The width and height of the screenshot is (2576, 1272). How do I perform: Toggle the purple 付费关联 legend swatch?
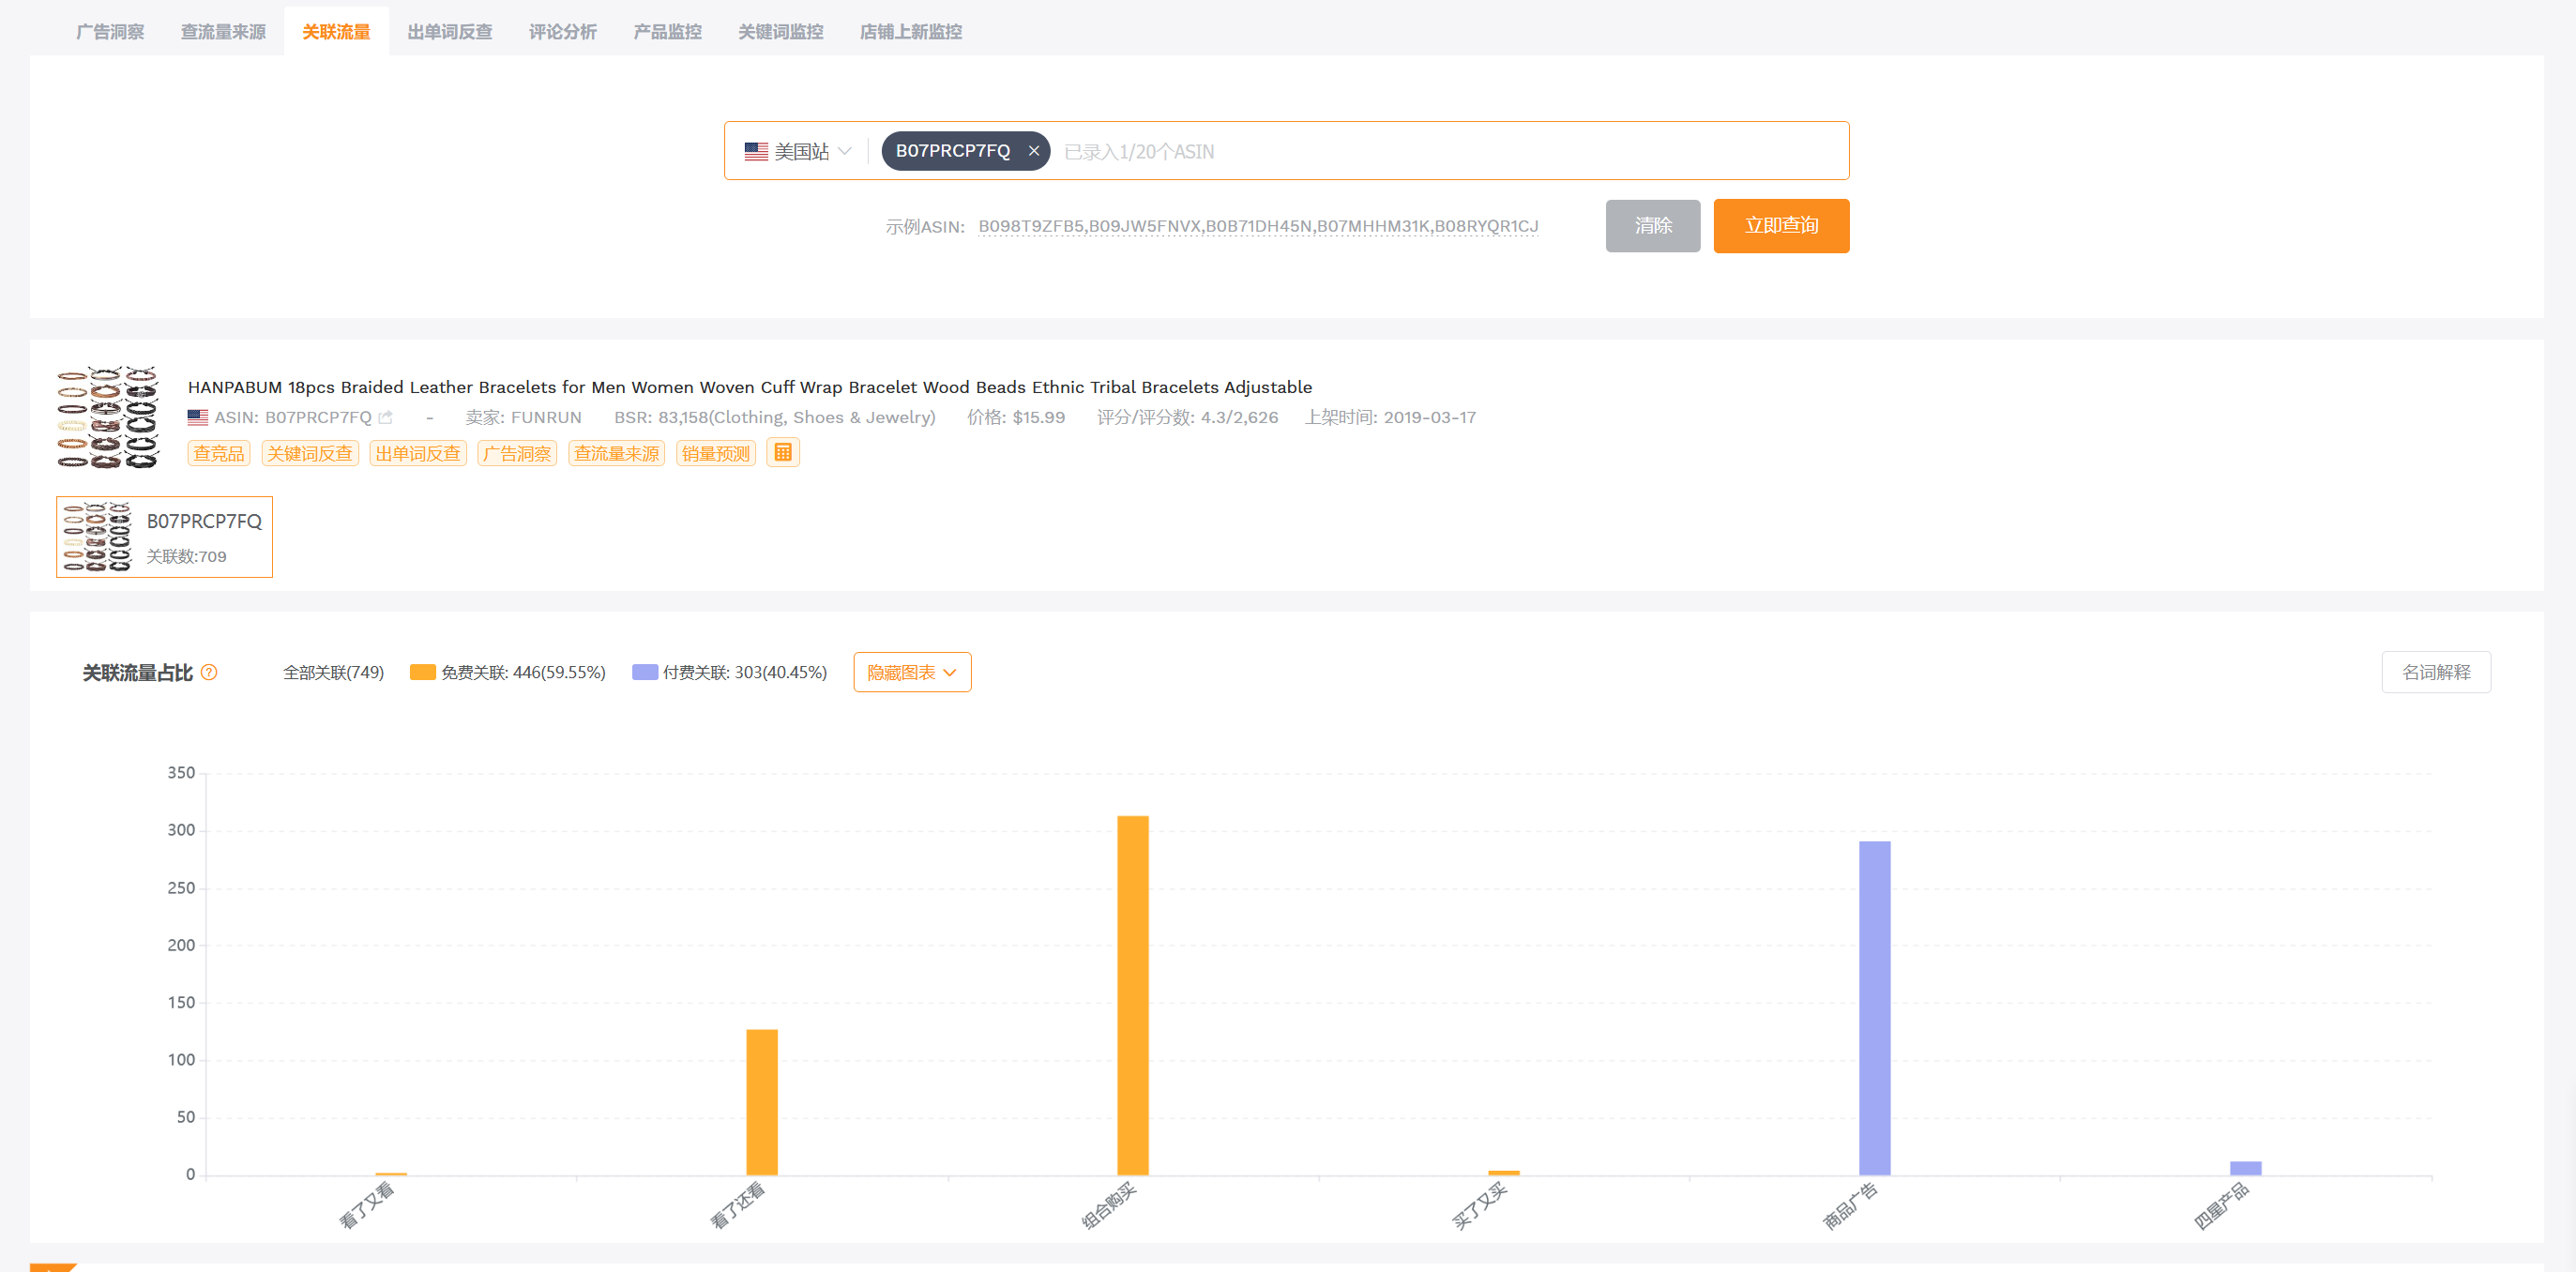pyautogui.click(x=645, y=672)
